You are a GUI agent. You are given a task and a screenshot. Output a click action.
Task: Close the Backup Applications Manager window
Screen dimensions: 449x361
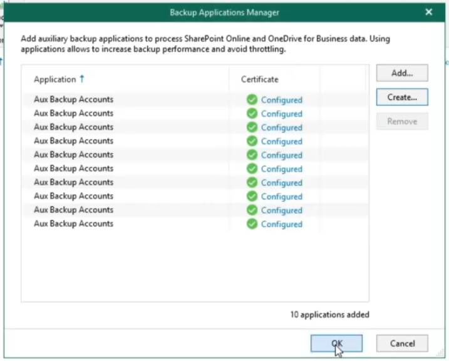(x=429, y=12)
